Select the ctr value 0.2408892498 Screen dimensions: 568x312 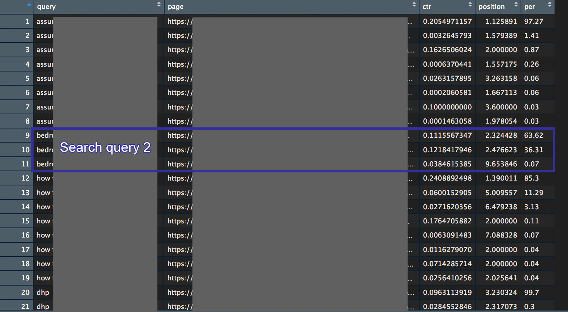[x=447, y=178]
